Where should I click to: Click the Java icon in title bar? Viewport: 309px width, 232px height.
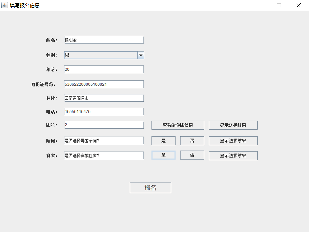click(x=5, y=5)
